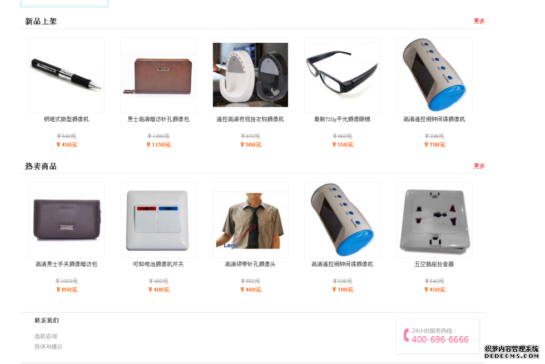Click the 400-696-6666 hotline banner
545x364 pixels.
coord(438,336)
